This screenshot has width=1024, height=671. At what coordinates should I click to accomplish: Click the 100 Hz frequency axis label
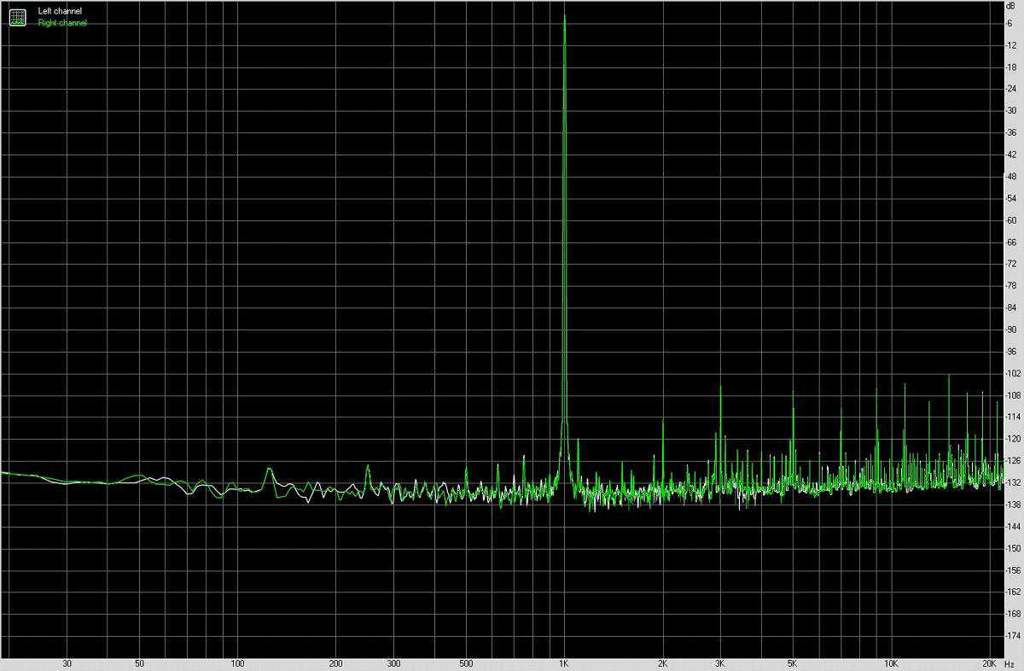pos(237,663)
